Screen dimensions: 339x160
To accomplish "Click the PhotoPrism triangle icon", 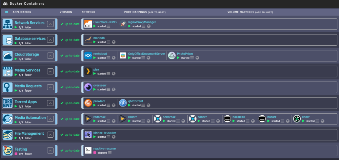I will click(x=172, y=55).
